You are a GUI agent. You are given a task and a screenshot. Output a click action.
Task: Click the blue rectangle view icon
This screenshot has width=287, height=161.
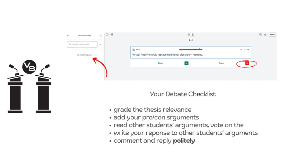(x=191, y=40)
